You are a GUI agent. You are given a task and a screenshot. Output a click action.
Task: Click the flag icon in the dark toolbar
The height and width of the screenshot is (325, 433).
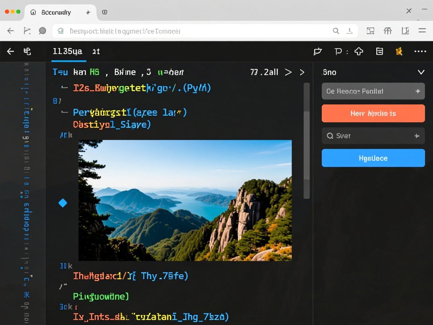pyautogui.click(x=318, y=52)
